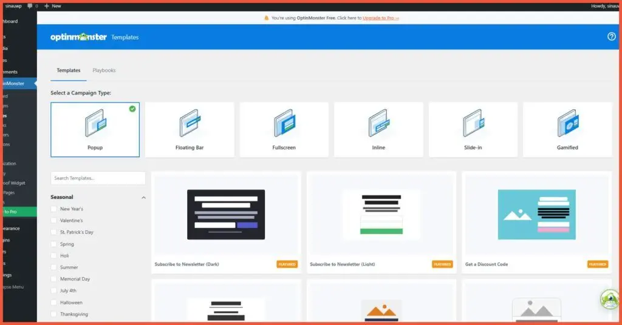Click the plus New icon in admin bar
Image resolution: width=622 pixels, height=325 pixels.
(47, 5)
